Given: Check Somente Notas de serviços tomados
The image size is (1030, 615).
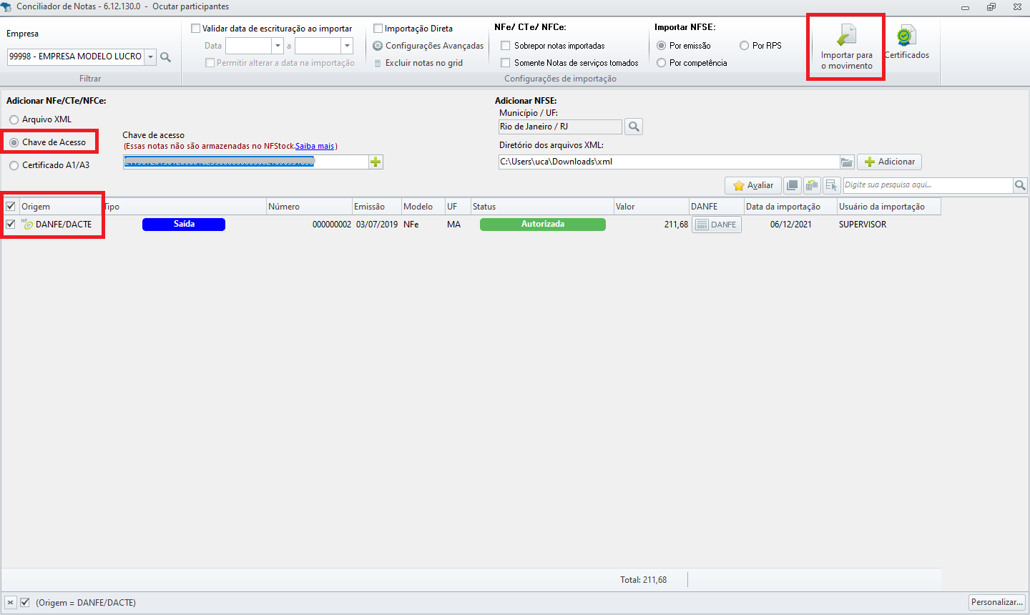Looking at the screenshot, I should 506,63.
